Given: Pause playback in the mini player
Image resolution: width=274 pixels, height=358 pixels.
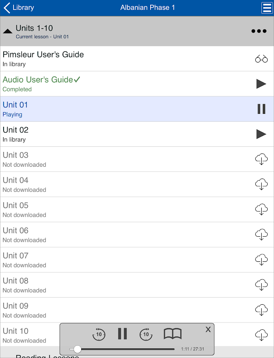Looking at the screenshot, I should click(x=122, y=334).
